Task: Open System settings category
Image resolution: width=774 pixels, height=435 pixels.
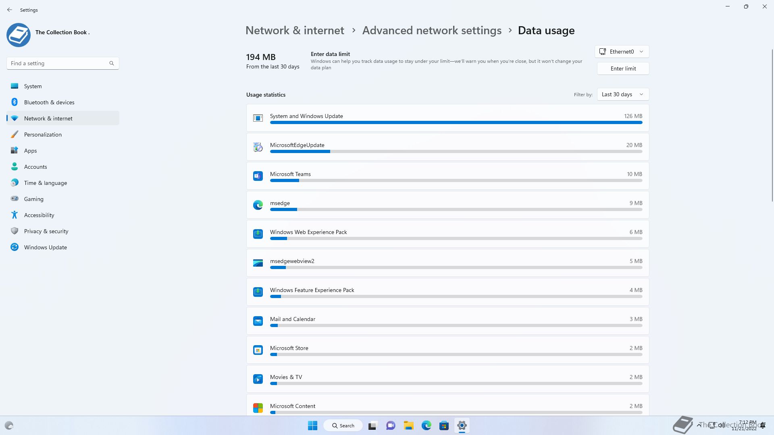Action: 63,86
